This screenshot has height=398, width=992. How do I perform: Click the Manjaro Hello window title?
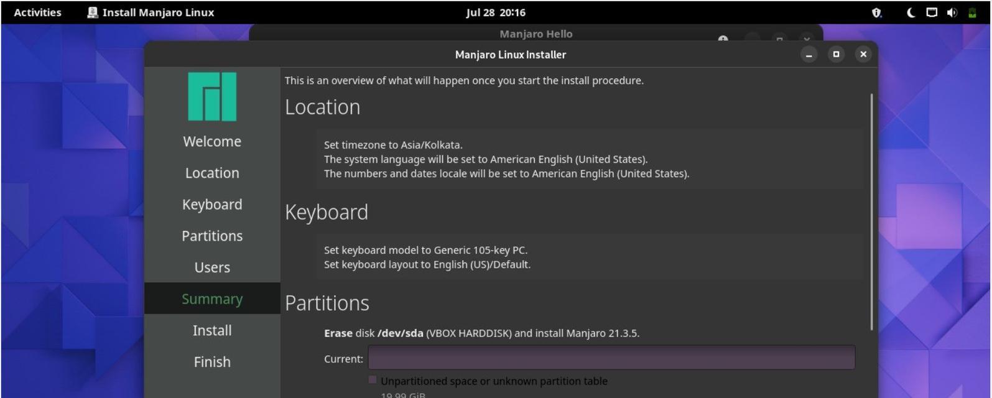click(x=536, y=34)
